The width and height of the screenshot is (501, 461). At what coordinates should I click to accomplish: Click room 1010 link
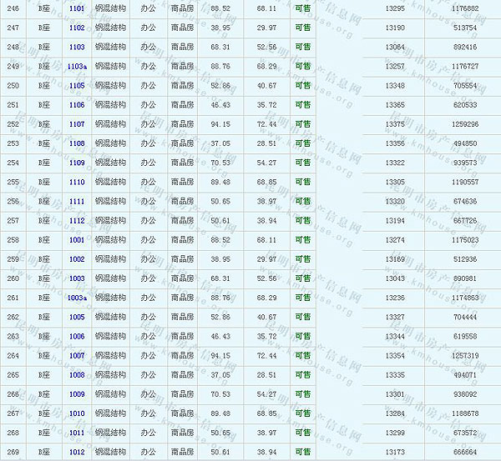click(x=77, y=413)
